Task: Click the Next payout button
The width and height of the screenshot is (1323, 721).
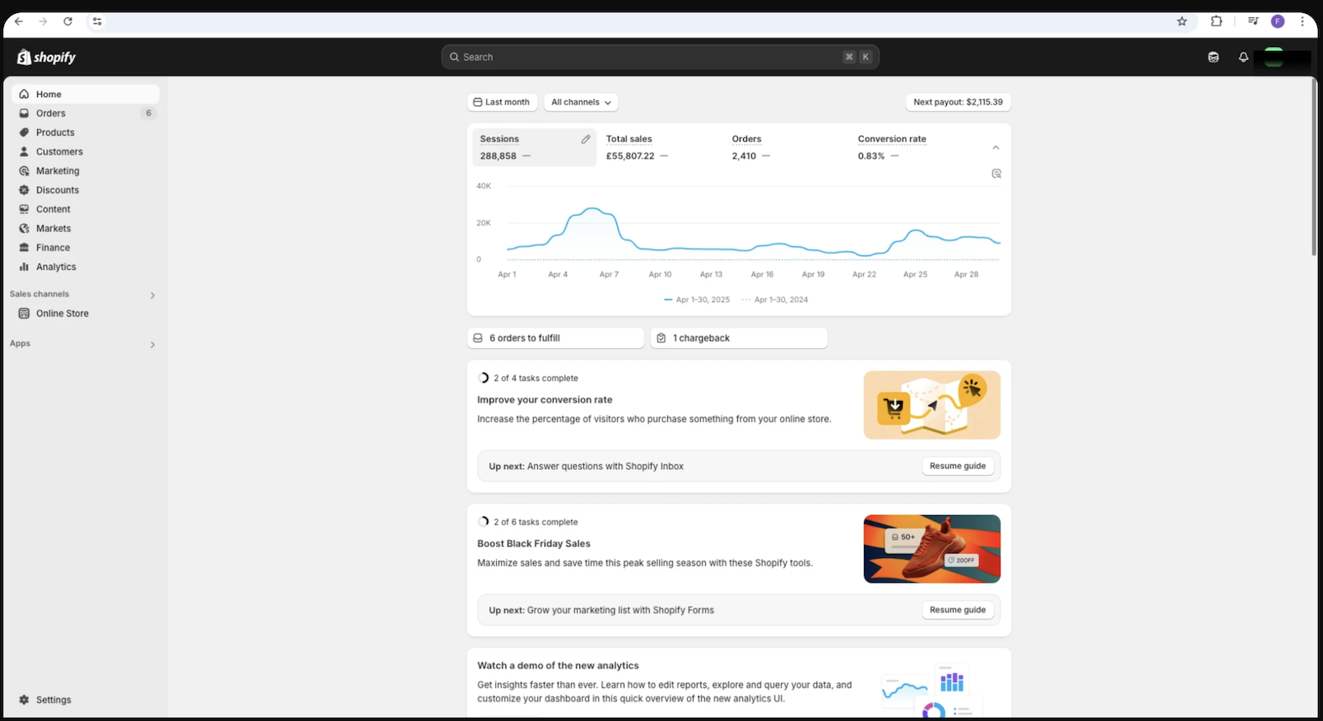Action: 958,102
